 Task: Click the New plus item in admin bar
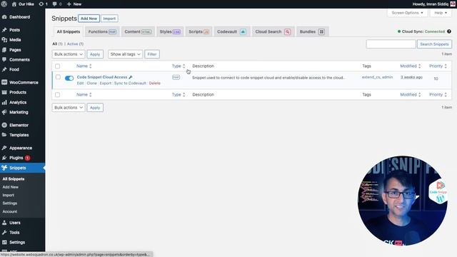[x=74, y=4]
